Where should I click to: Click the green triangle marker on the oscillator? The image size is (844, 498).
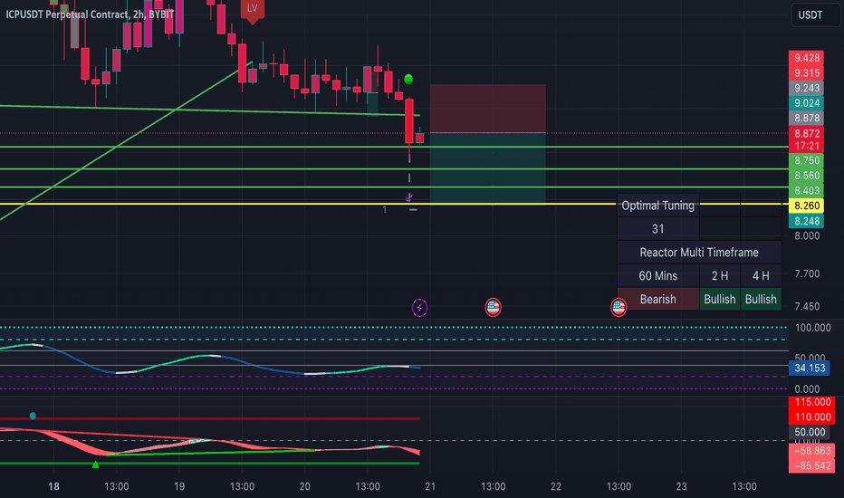coord(95,464)
